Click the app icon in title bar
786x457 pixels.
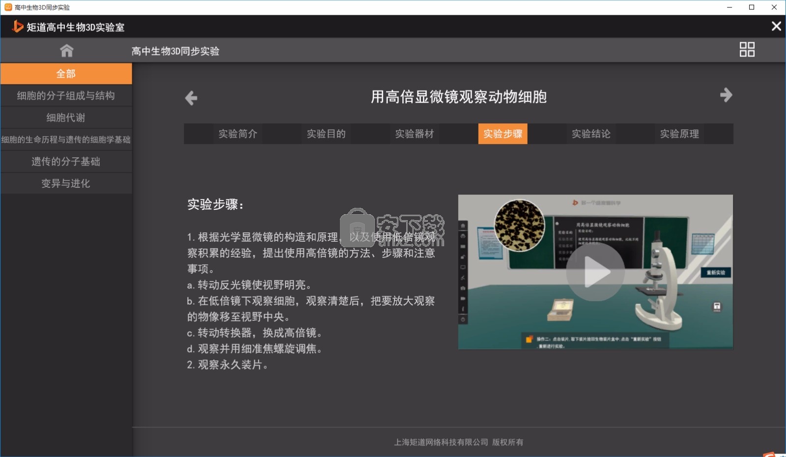click(x=8, y=7)
